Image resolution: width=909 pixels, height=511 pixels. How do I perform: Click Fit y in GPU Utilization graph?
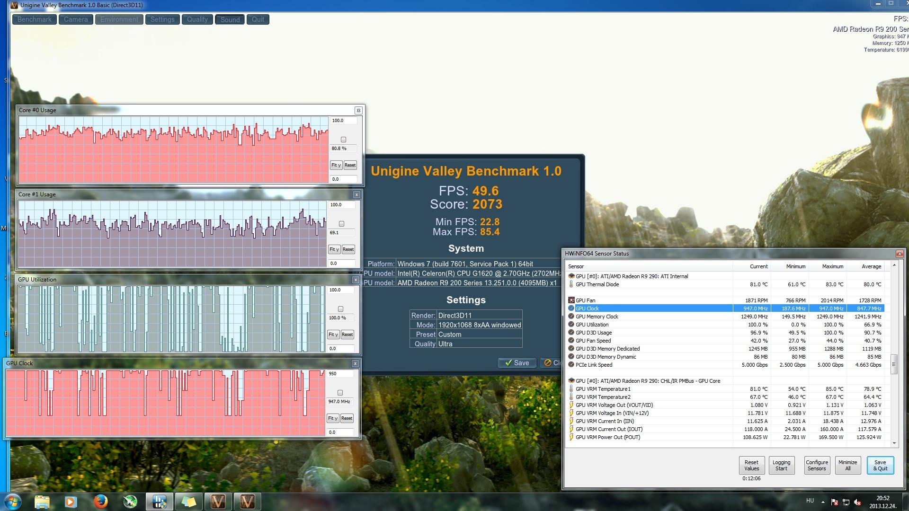pyautogui.click(x=333, y=335)
